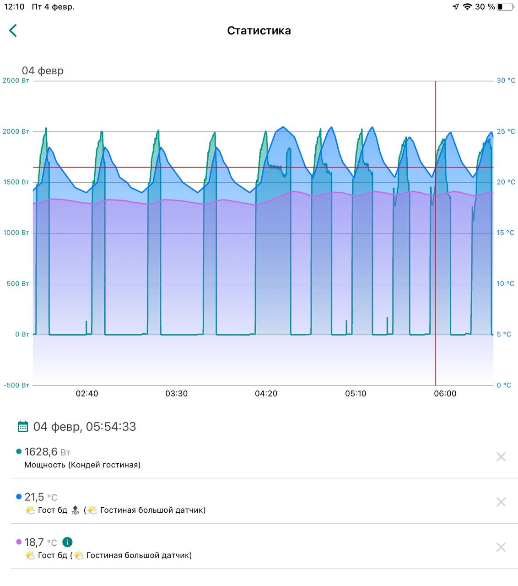Tap the 2000 Вт axis label
This screenshot has width=518, height=586.
coord(16,131)
